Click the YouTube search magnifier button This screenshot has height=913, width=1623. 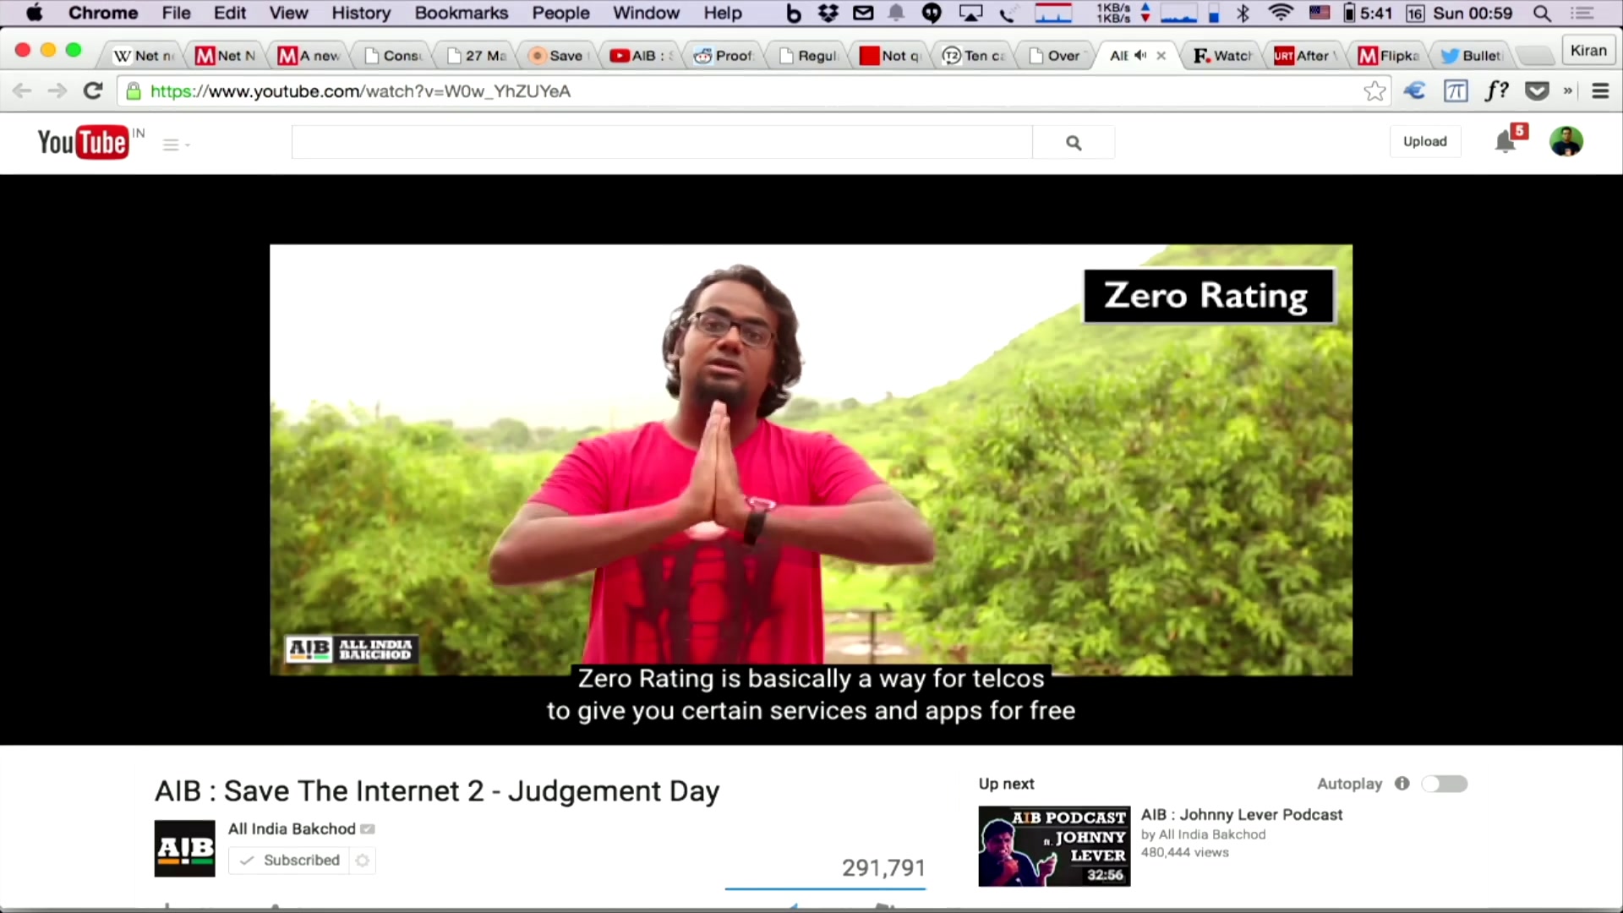[1074, 143]
